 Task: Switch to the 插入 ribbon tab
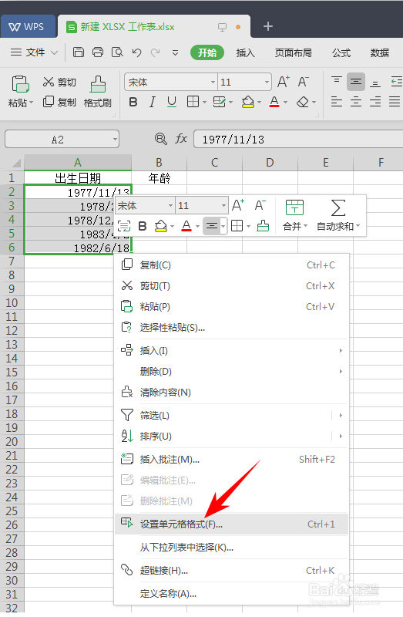[245, 52]
